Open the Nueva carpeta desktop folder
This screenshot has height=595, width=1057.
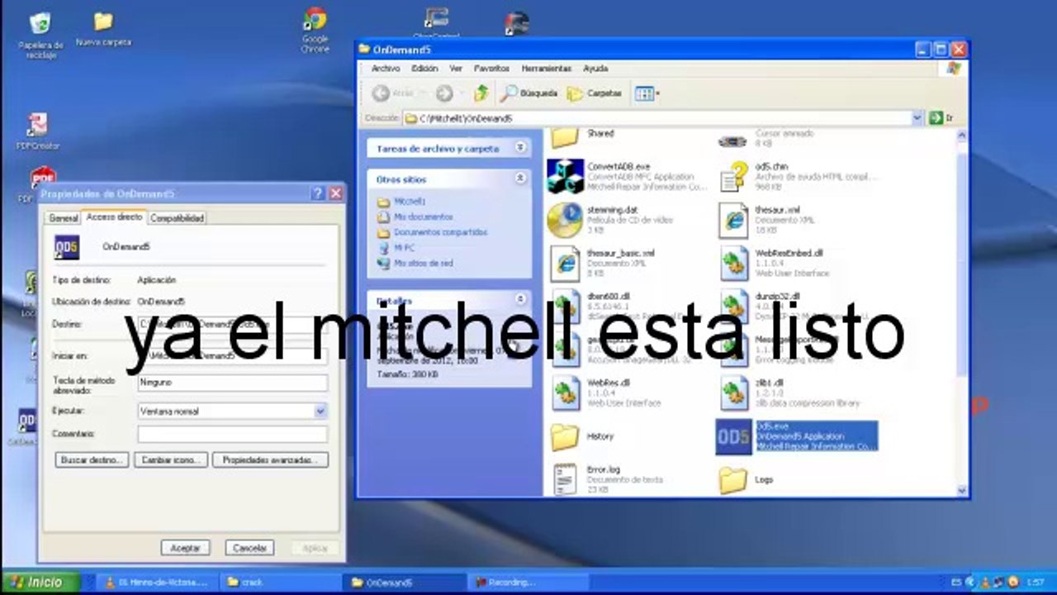click(103, 29)
